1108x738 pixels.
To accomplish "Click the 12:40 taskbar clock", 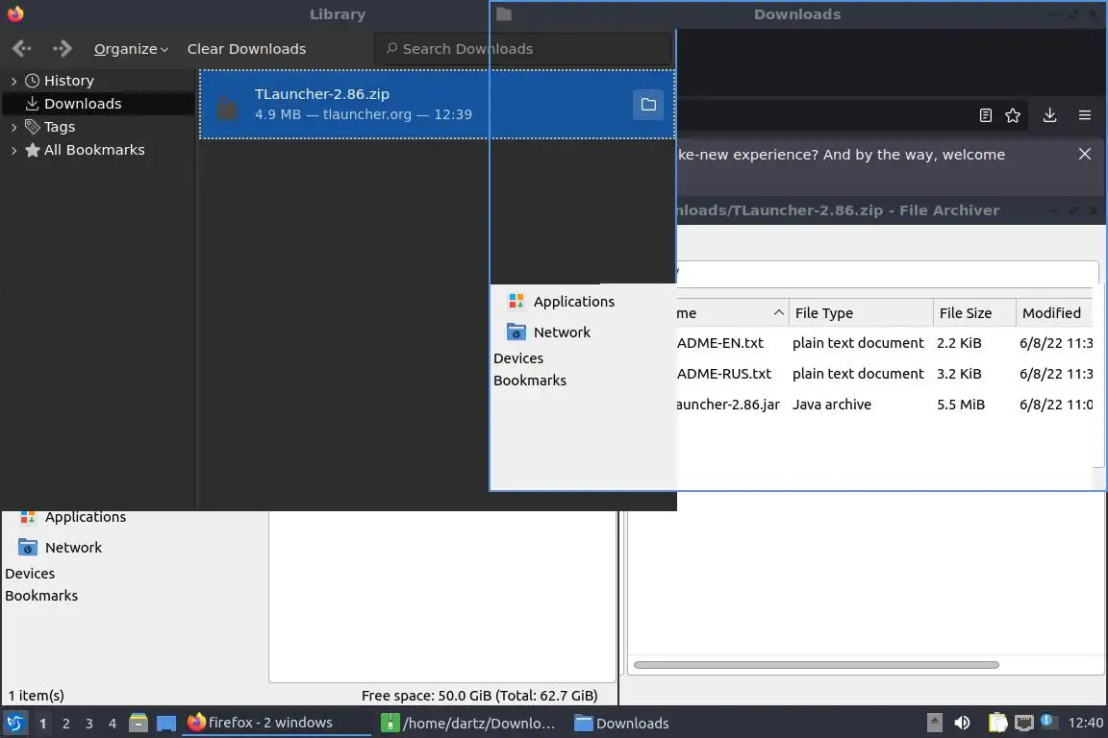I will click(1085, 723).
